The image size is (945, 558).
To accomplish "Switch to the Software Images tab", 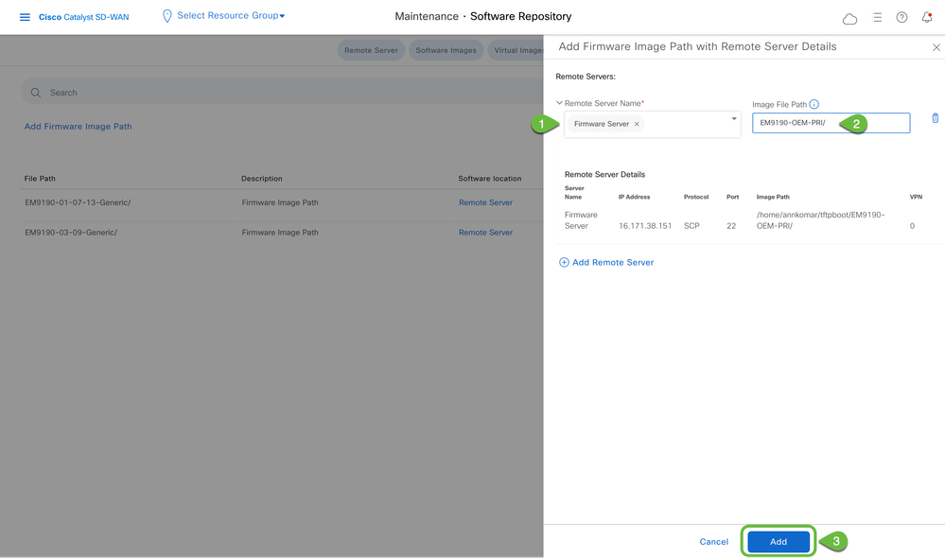I will (446, 51).
